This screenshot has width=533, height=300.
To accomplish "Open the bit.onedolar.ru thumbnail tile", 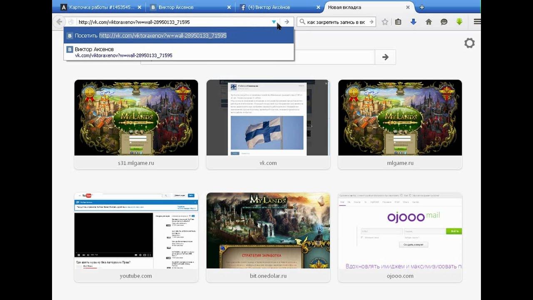I will [x=268, y=237].
